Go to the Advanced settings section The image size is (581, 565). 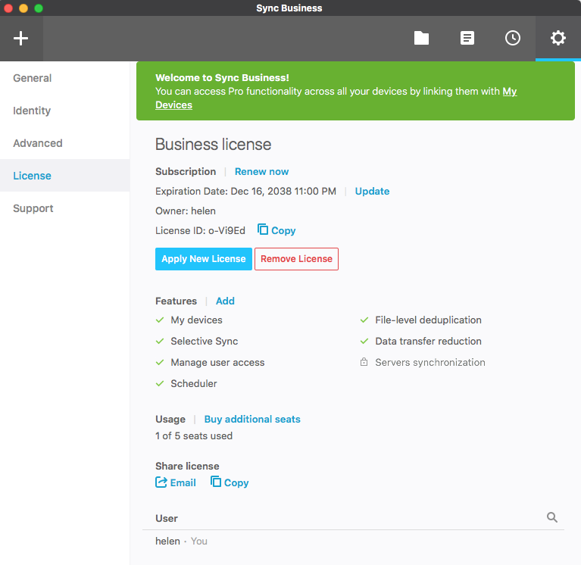(65, 143)
